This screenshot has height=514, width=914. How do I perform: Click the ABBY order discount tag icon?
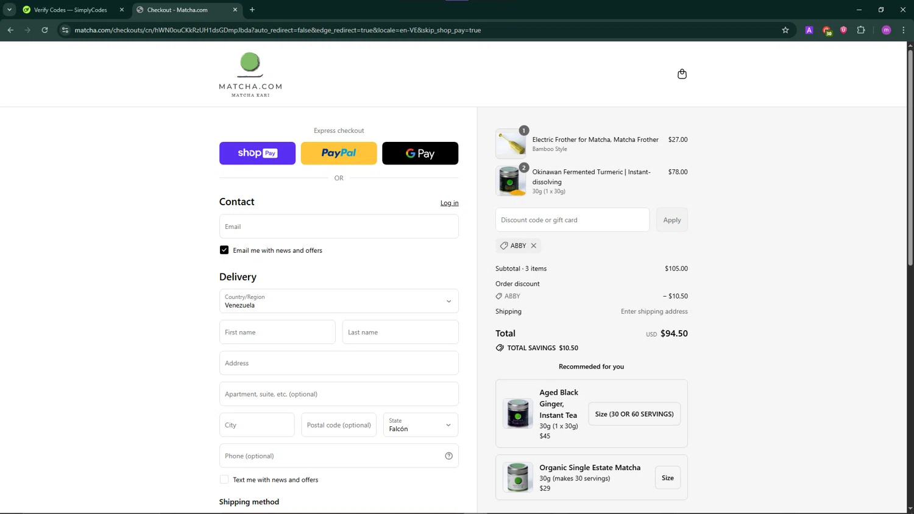[x=499, y=296]
